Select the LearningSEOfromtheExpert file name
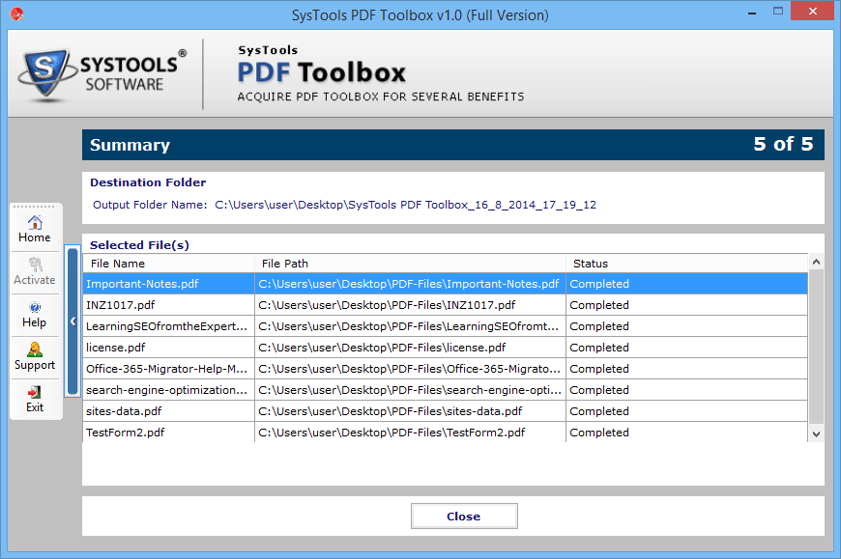Viewport: 841px width, 559px height. point(166,326)
